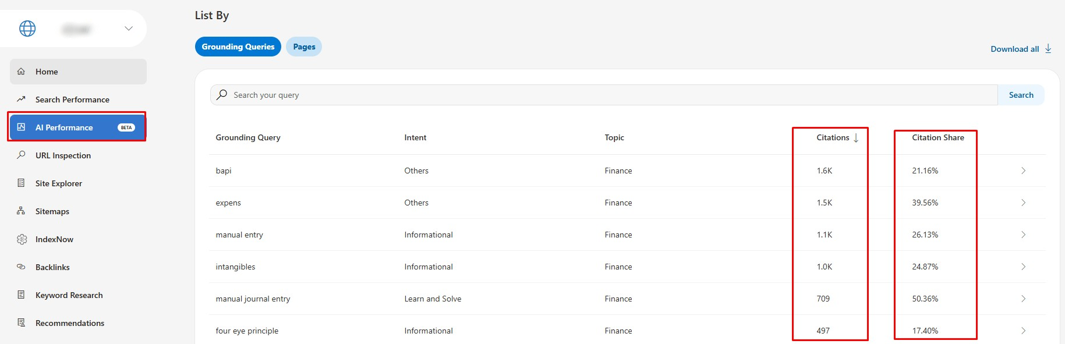Expand the intangibles row chevron

tap(1023, 267)
